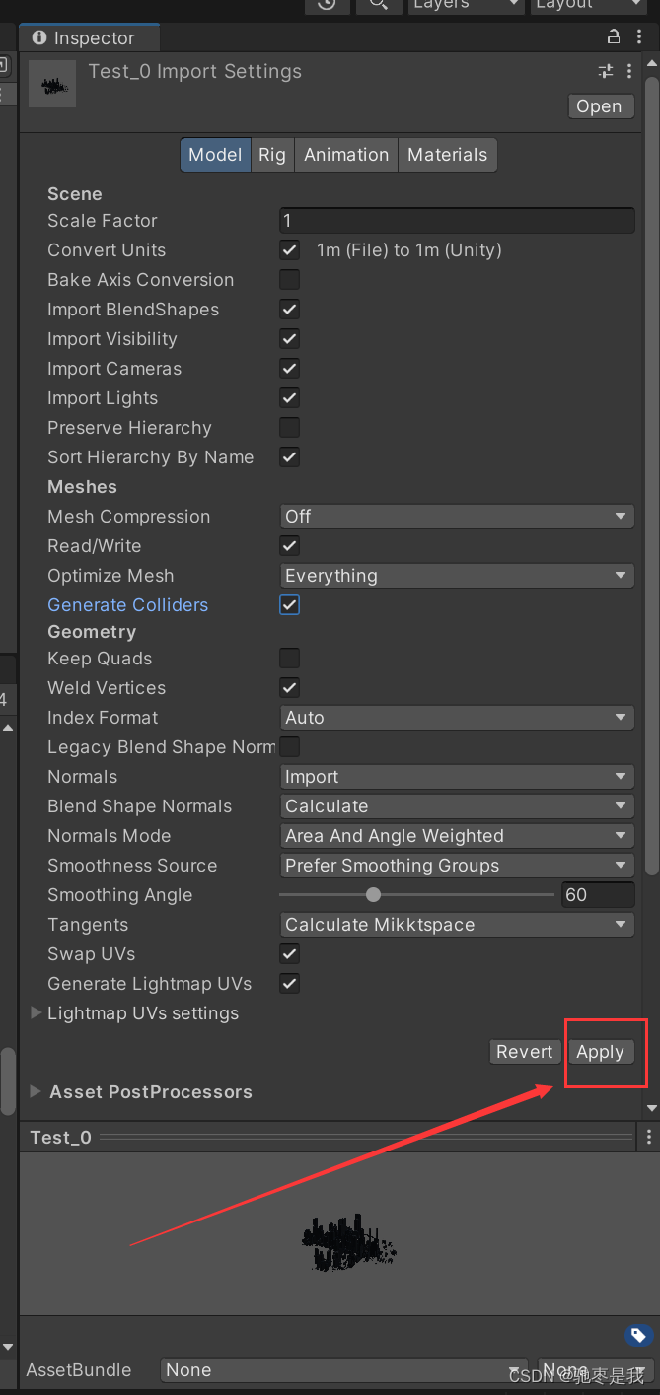Click the Scale Factor input field

click(x=456, y=220)
